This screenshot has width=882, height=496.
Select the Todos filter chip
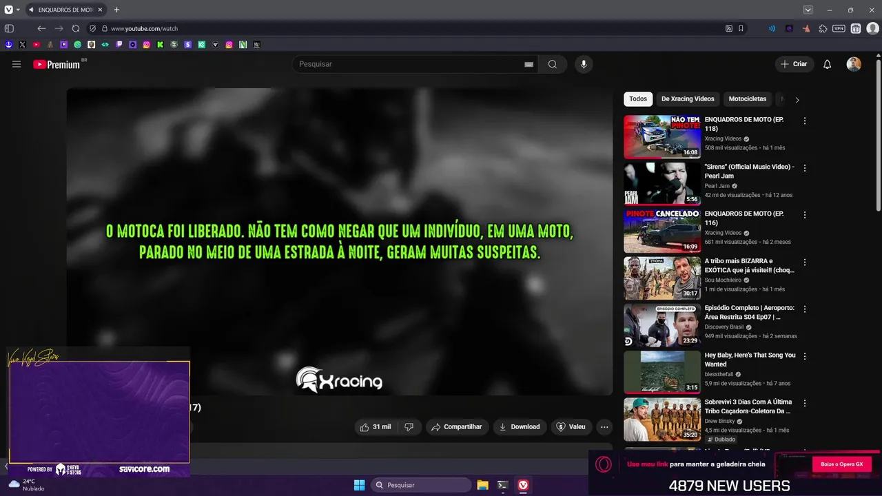638,99
